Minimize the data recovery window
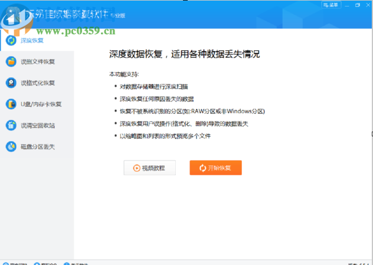This screenshot has width=373, height=265. [x=347, y=5]
